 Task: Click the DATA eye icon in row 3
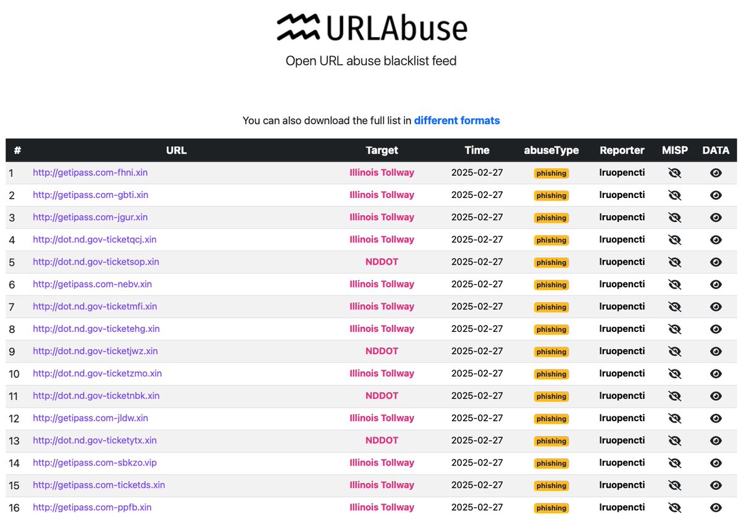716,217
